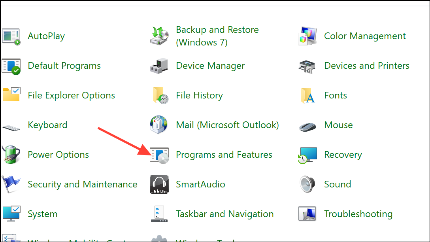430x242 pixels.
Task: Open File Explorer Options folder icon
Action: (11, 95)
